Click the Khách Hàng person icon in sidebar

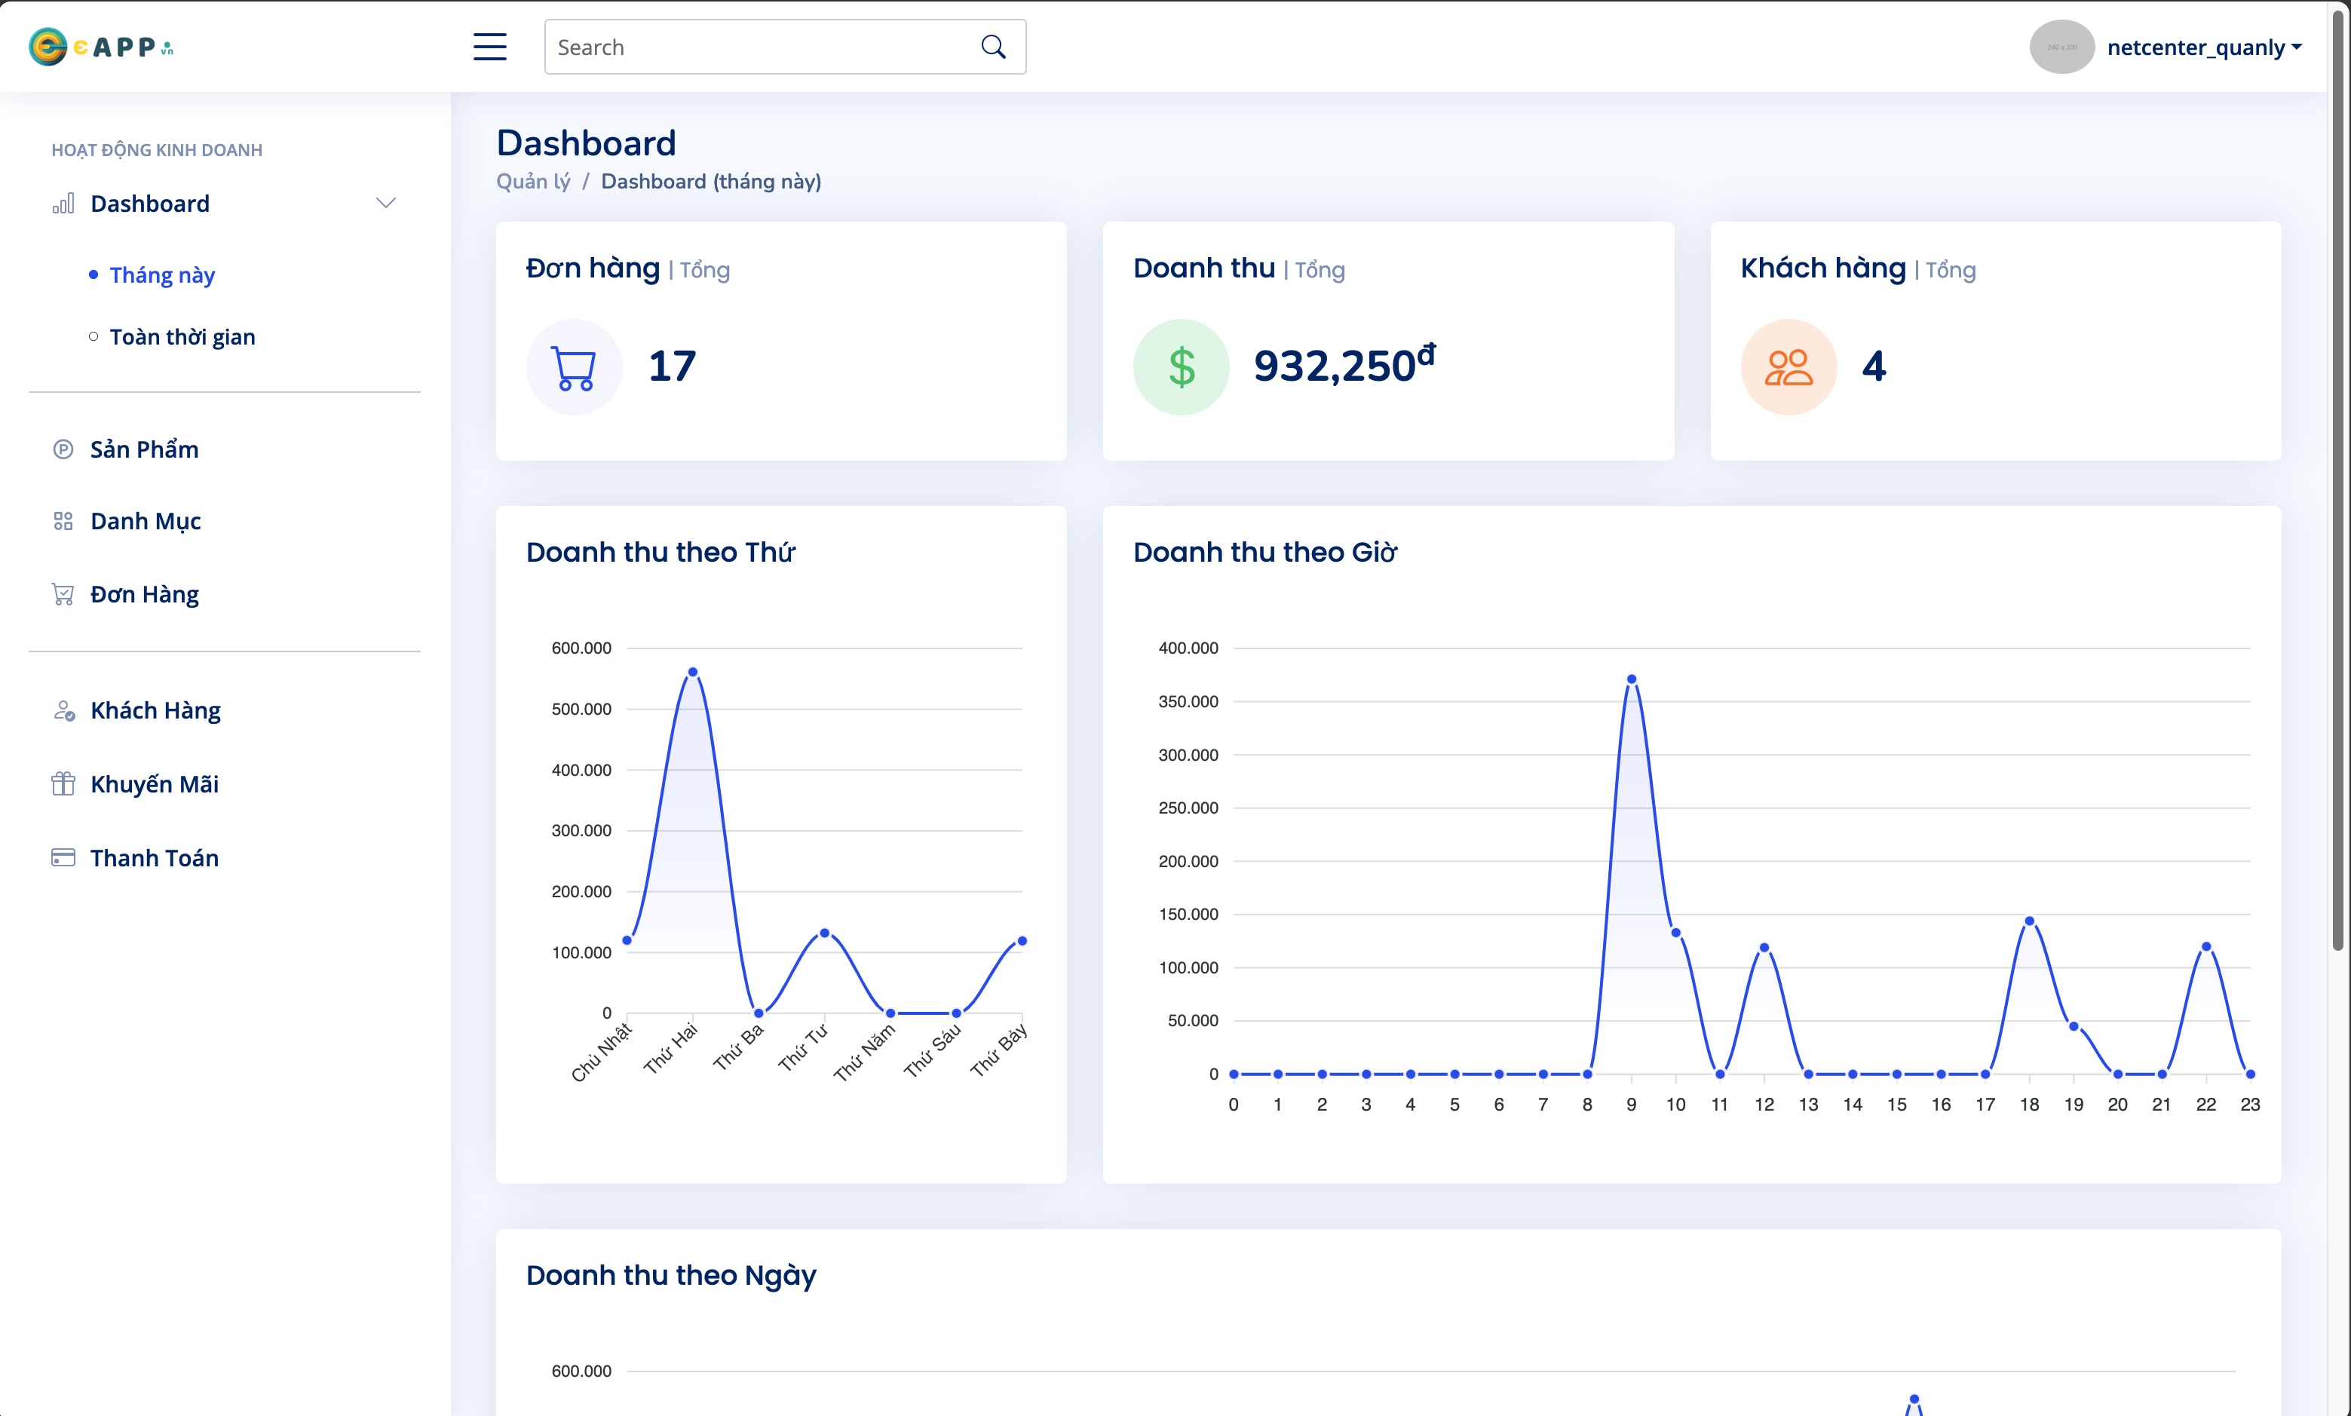64,711
